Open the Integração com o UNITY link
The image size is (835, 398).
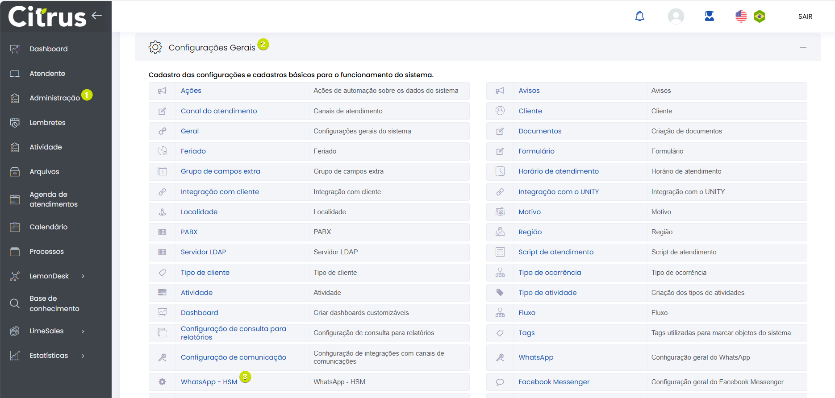[x=558, y=192]
